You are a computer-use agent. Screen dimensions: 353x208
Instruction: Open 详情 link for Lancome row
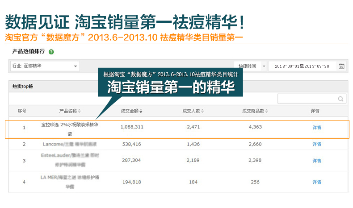pos(317,144)
